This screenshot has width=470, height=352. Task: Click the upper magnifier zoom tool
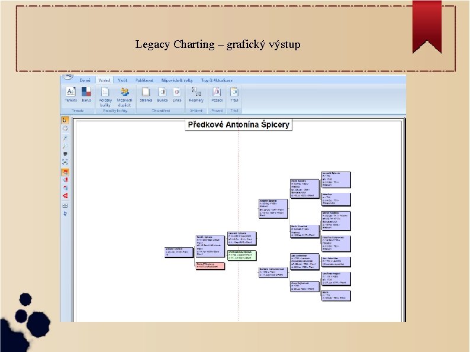point(65,138)
